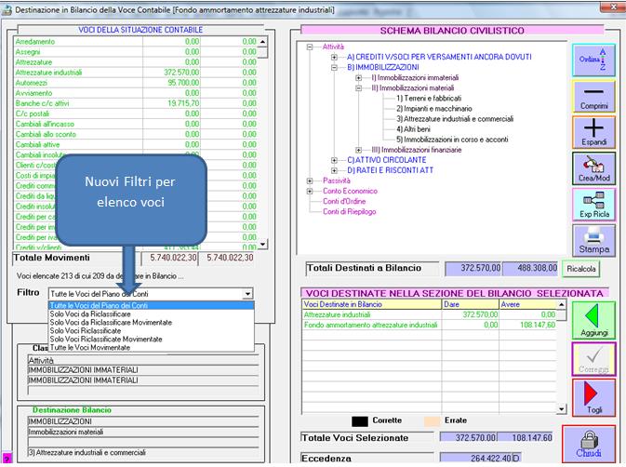Click the Ordina A-Z sort button
This screenshot has width=626, height=467.
(593, 60)
